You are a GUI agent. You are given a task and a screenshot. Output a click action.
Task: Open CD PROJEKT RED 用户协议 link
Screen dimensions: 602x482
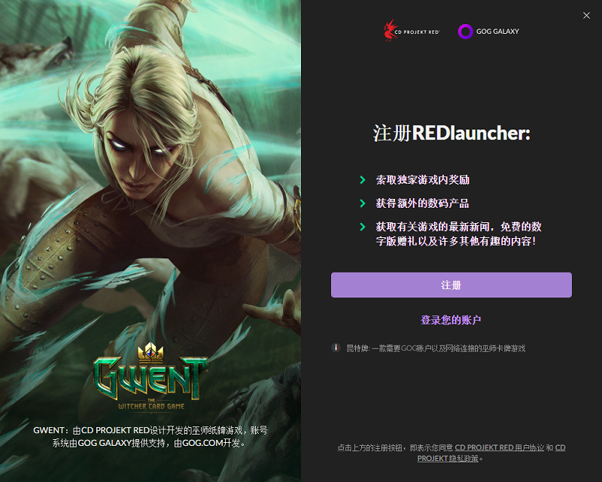click(x=499, y=447)
